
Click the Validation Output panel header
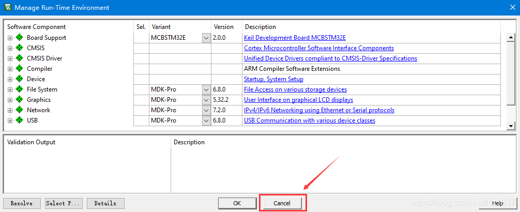point(31,142)
